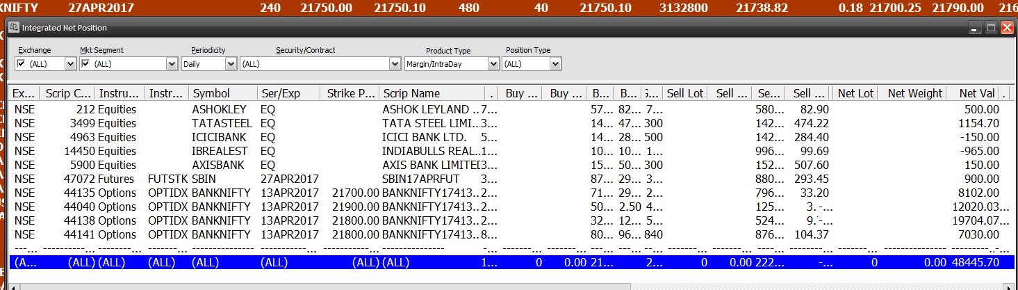Open the Exchange dropdown

point(69,64)
